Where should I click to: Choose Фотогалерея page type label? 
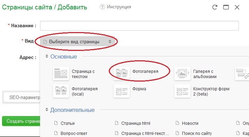click(x=145, y=71)
